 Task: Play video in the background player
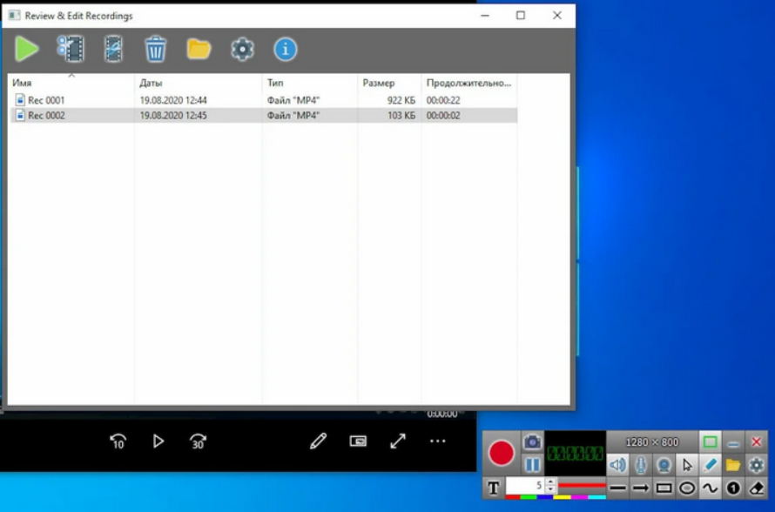pos(158,441)
